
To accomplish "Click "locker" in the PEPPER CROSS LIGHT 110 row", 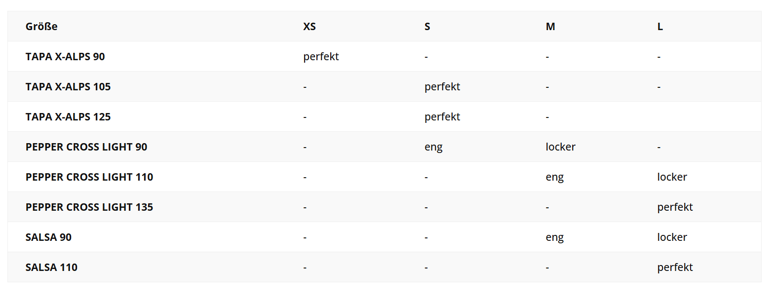I will [x=672, y=177].
